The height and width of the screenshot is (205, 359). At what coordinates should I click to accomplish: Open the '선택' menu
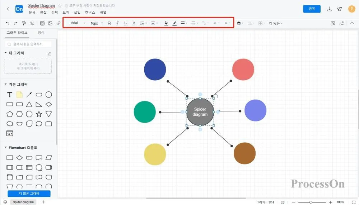click(x=55, y=12)
